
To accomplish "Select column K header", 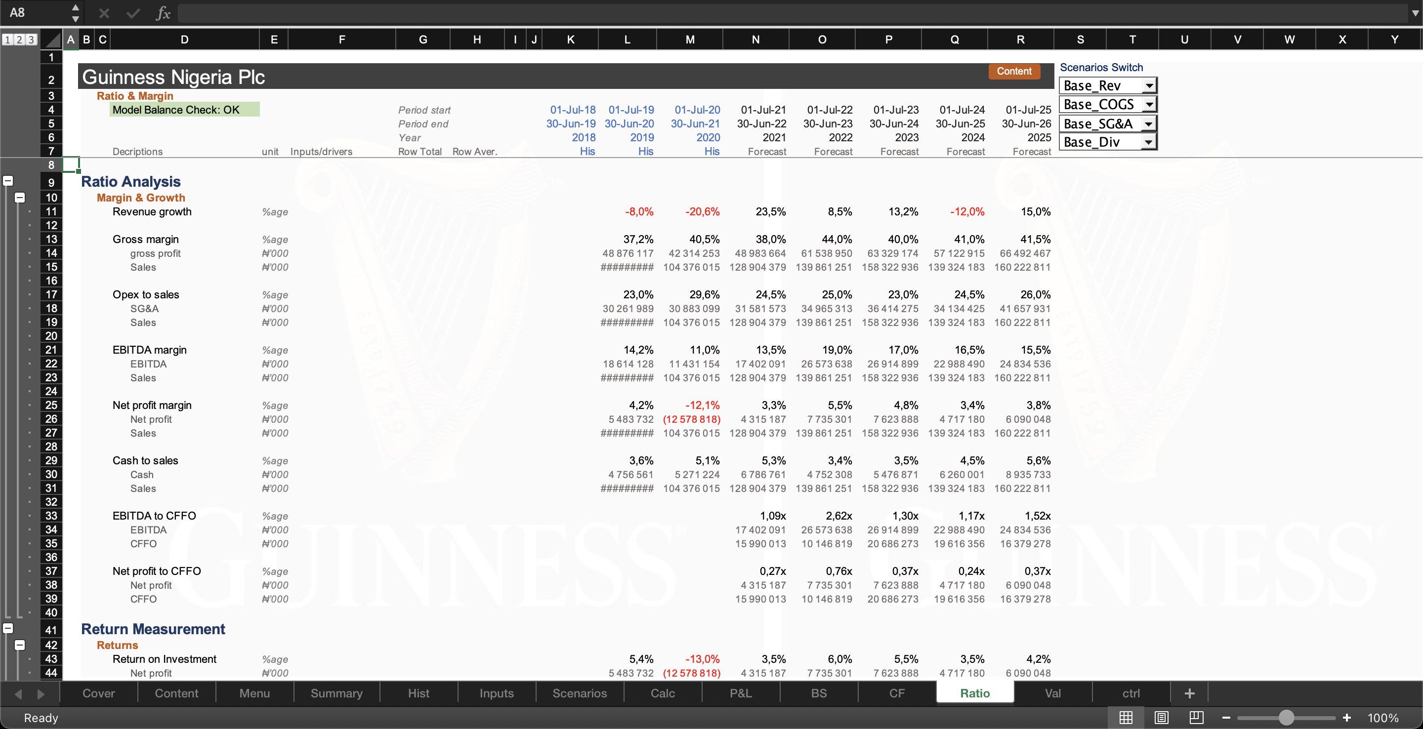I will click(571, 40).
